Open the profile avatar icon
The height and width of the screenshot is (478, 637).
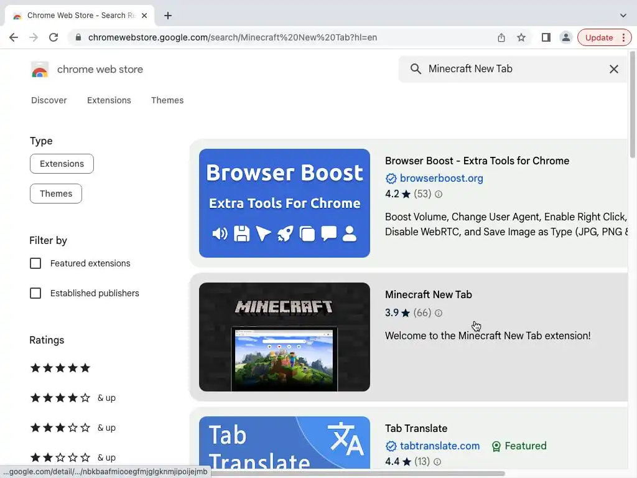click(565, 37)
